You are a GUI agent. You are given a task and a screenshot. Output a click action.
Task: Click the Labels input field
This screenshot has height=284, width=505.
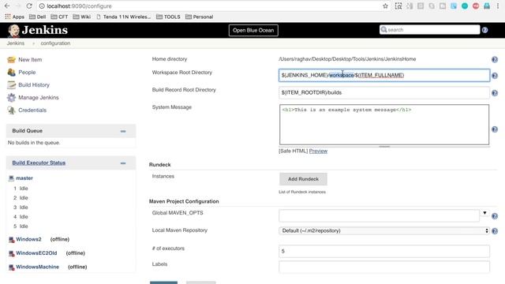[x=384, y=267]
